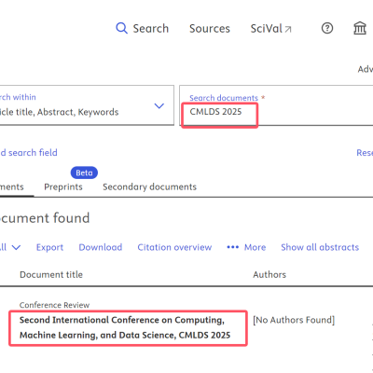Open the help question mark icon

click(x=327, y=28)
